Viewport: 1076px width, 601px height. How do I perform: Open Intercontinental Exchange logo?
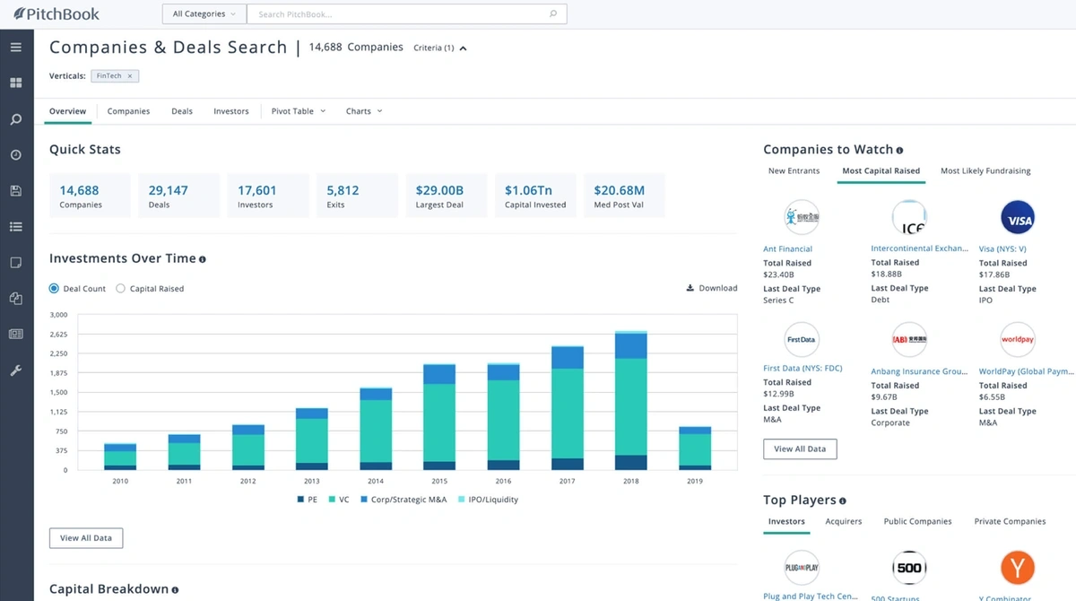tap(908, 218)
